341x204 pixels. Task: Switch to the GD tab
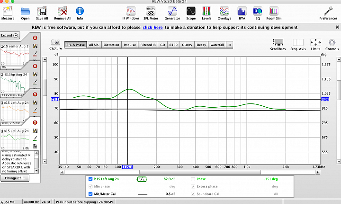point(162,45)
